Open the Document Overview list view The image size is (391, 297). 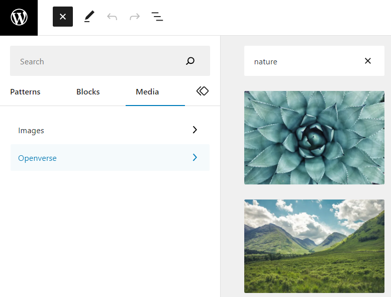pos(157,17)
